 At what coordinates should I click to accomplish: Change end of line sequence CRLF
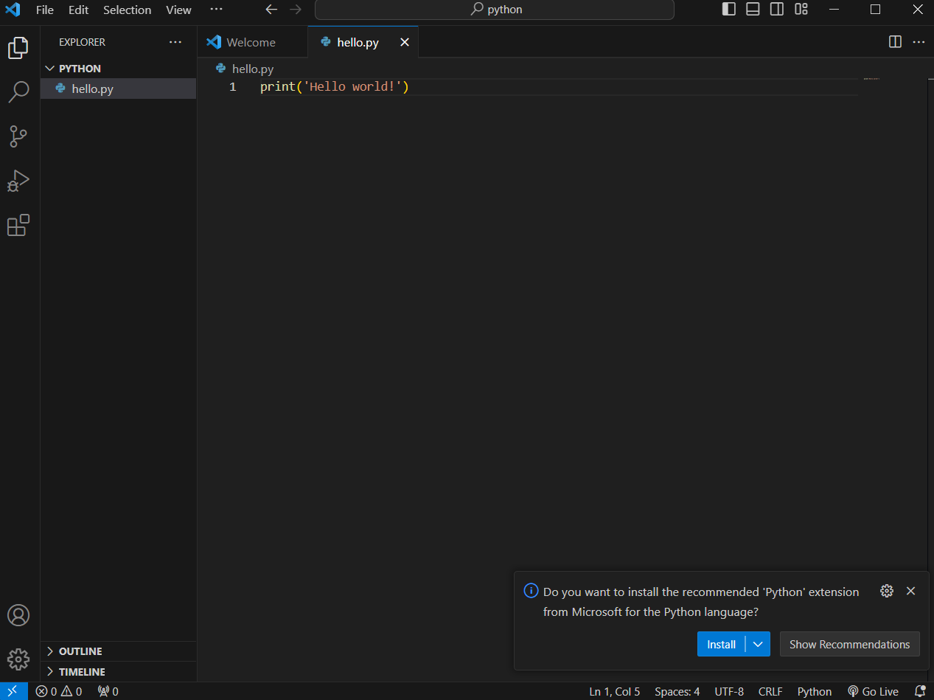click(770, 691)
